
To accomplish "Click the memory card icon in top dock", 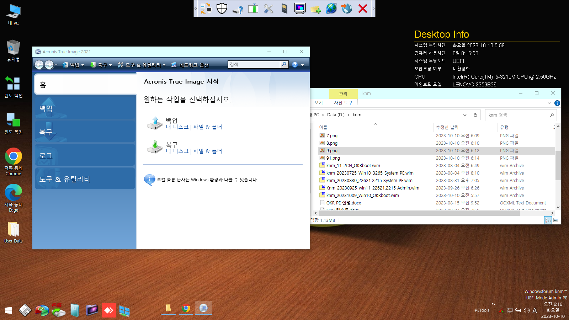I will (284, 8).
